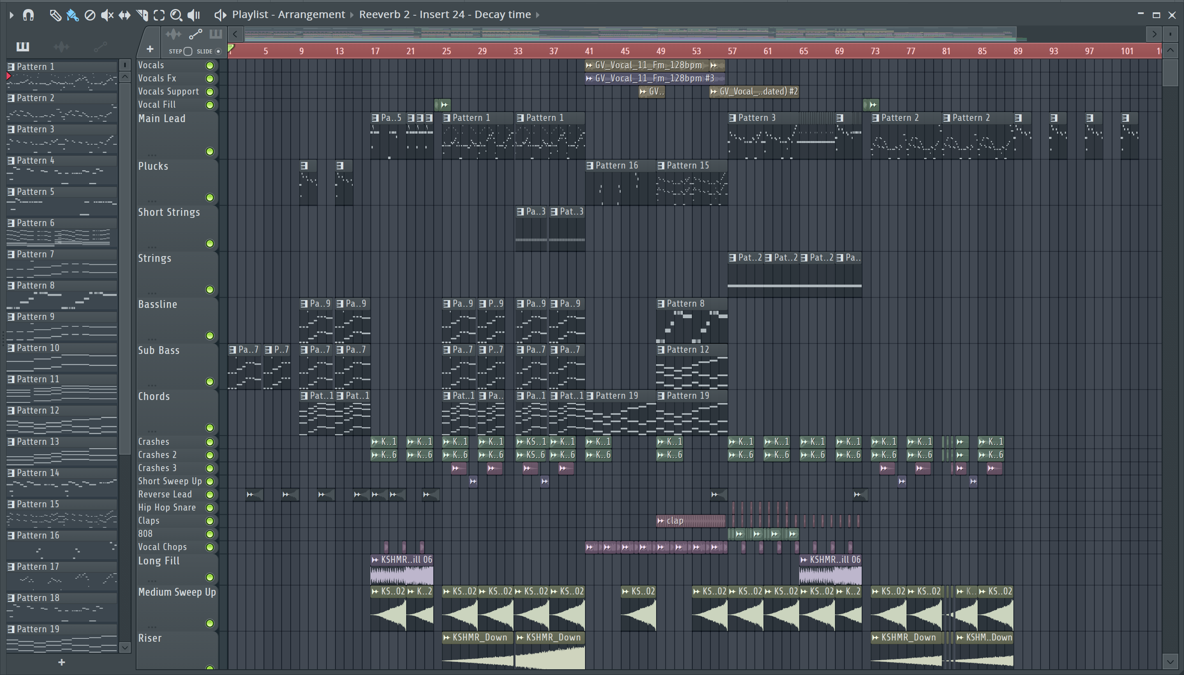Click the Vocal Chops track label
The width and height of the screenshot is (1184, 675).
point(162,547)
